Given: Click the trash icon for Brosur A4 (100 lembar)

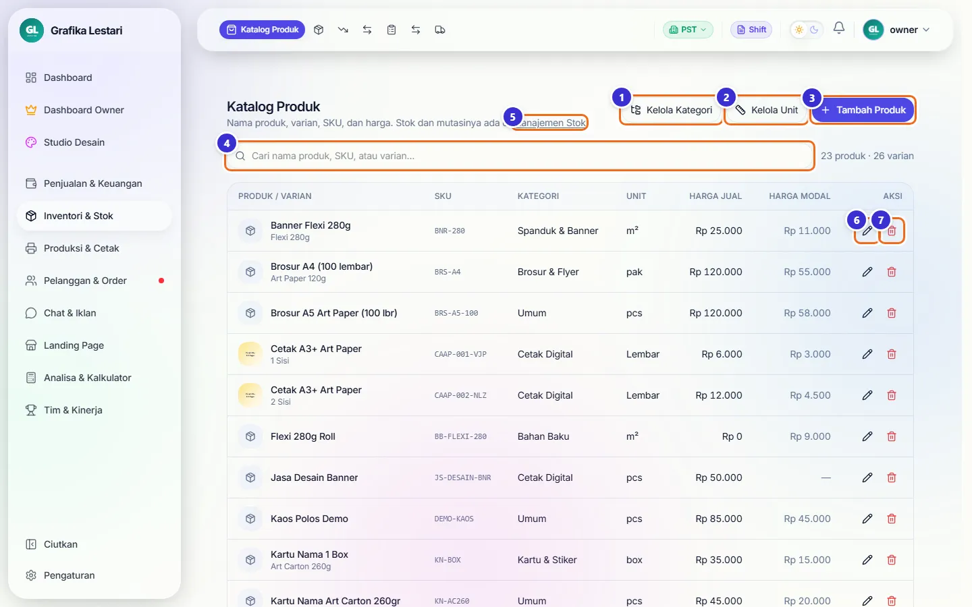Looking at the screenshot, I should tap(892, 272).
